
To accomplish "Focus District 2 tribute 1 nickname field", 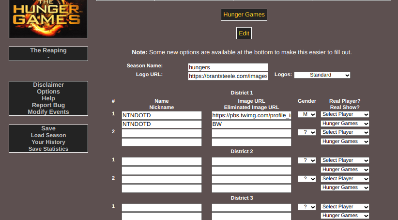I will pos(162,171).
